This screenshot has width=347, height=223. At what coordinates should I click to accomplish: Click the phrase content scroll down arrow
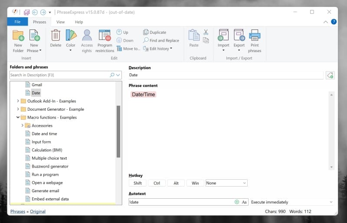[x=331, y=167]
